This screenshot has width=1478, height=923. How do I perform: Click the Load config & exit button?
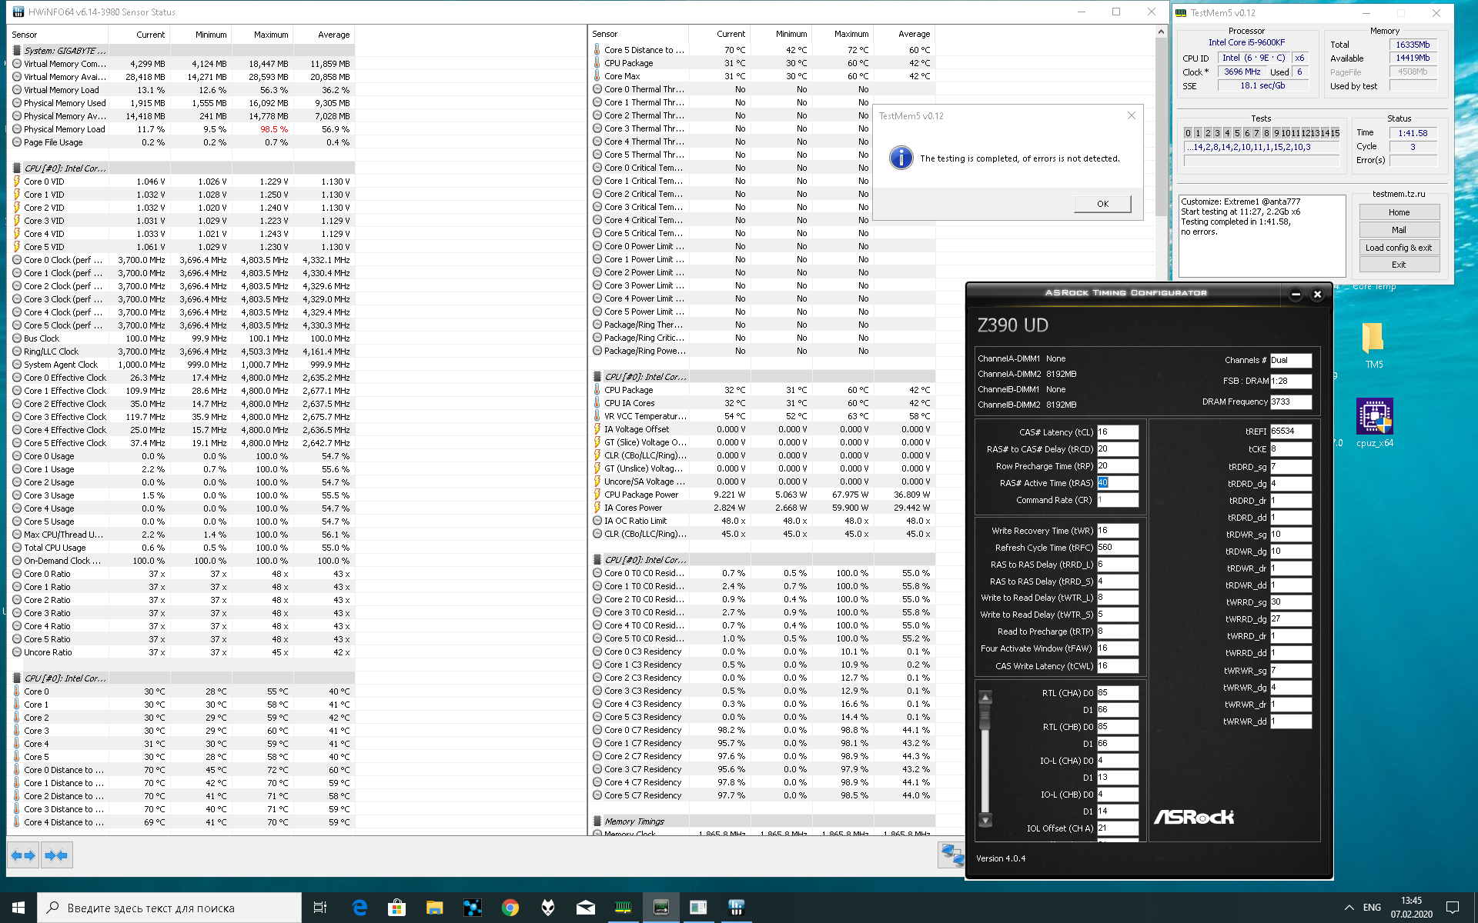1399,248
